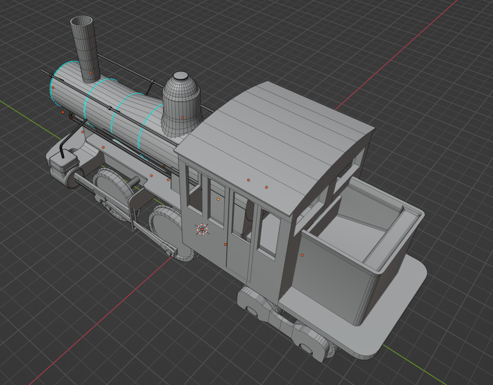Viewport: 493px width, 385px height.
Task: Click the origin dot on the tender side
Action: (302, 255)
